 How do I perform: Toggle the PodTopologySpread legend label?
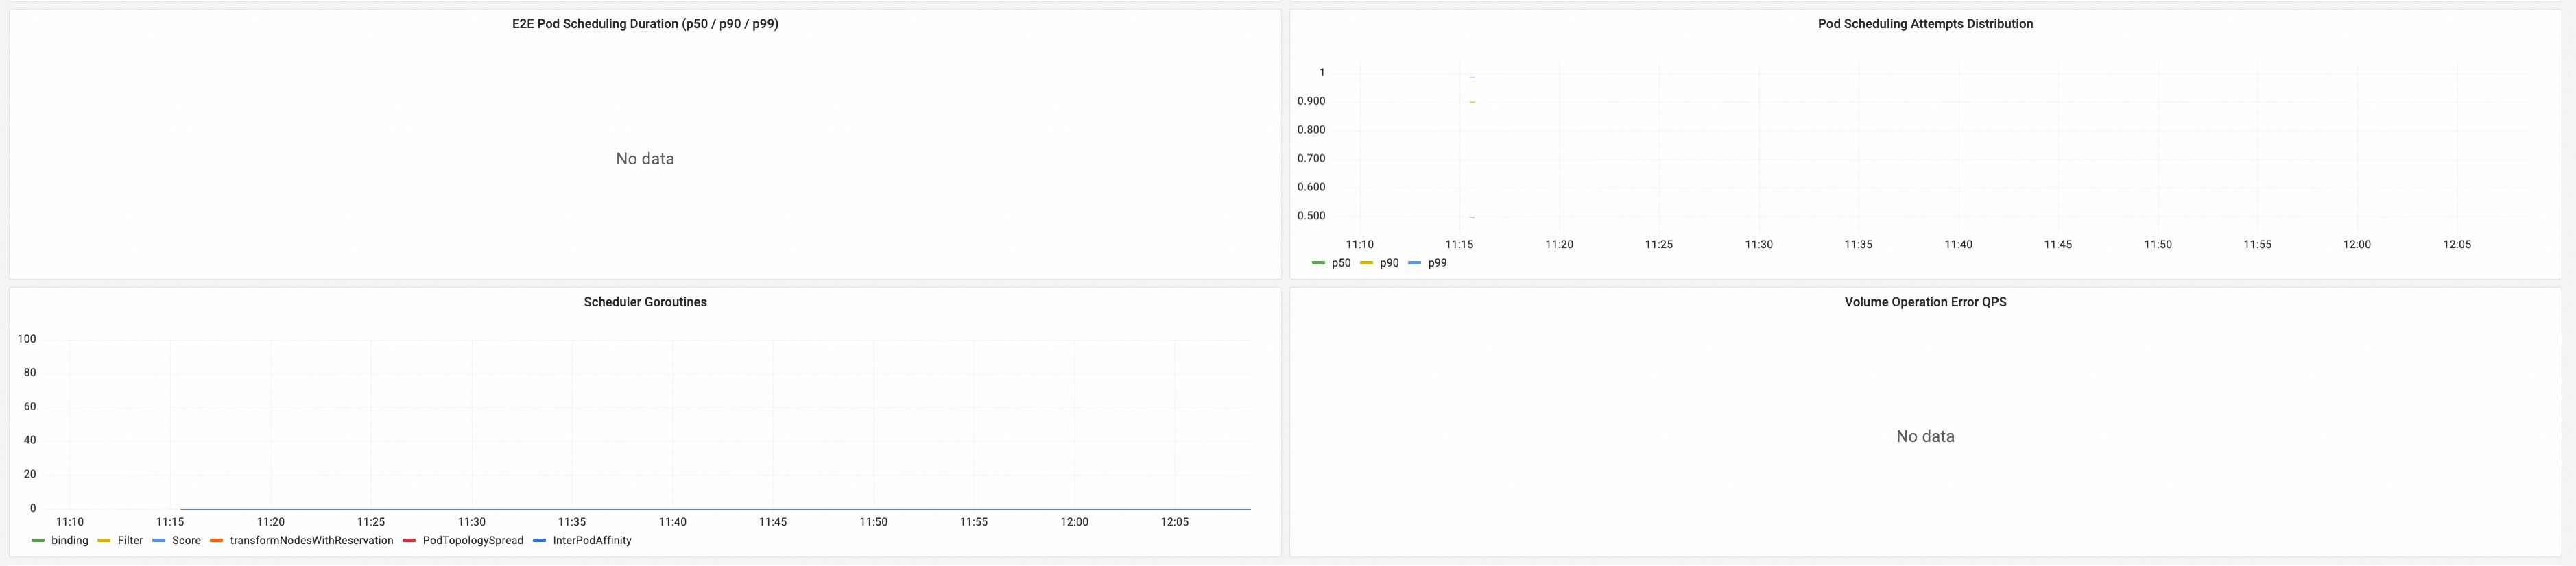point(473,541)
